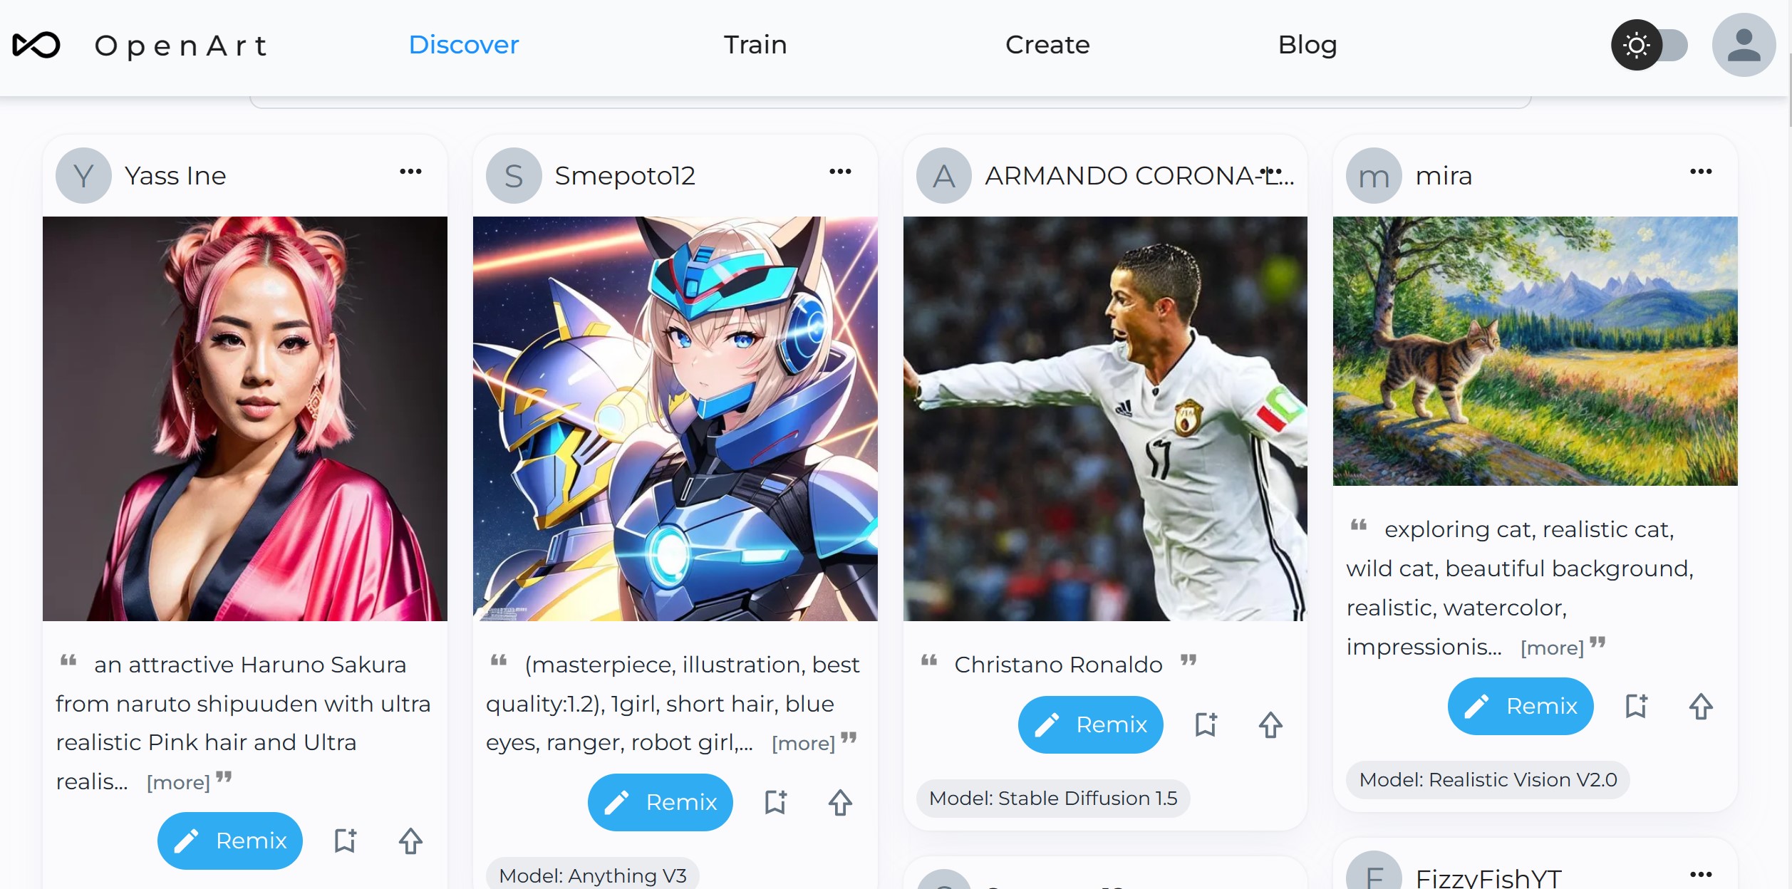Share mira's exploring cat image
Image resolution: width=1792 pixels, height=889 pixels.
pos(1701,706)
